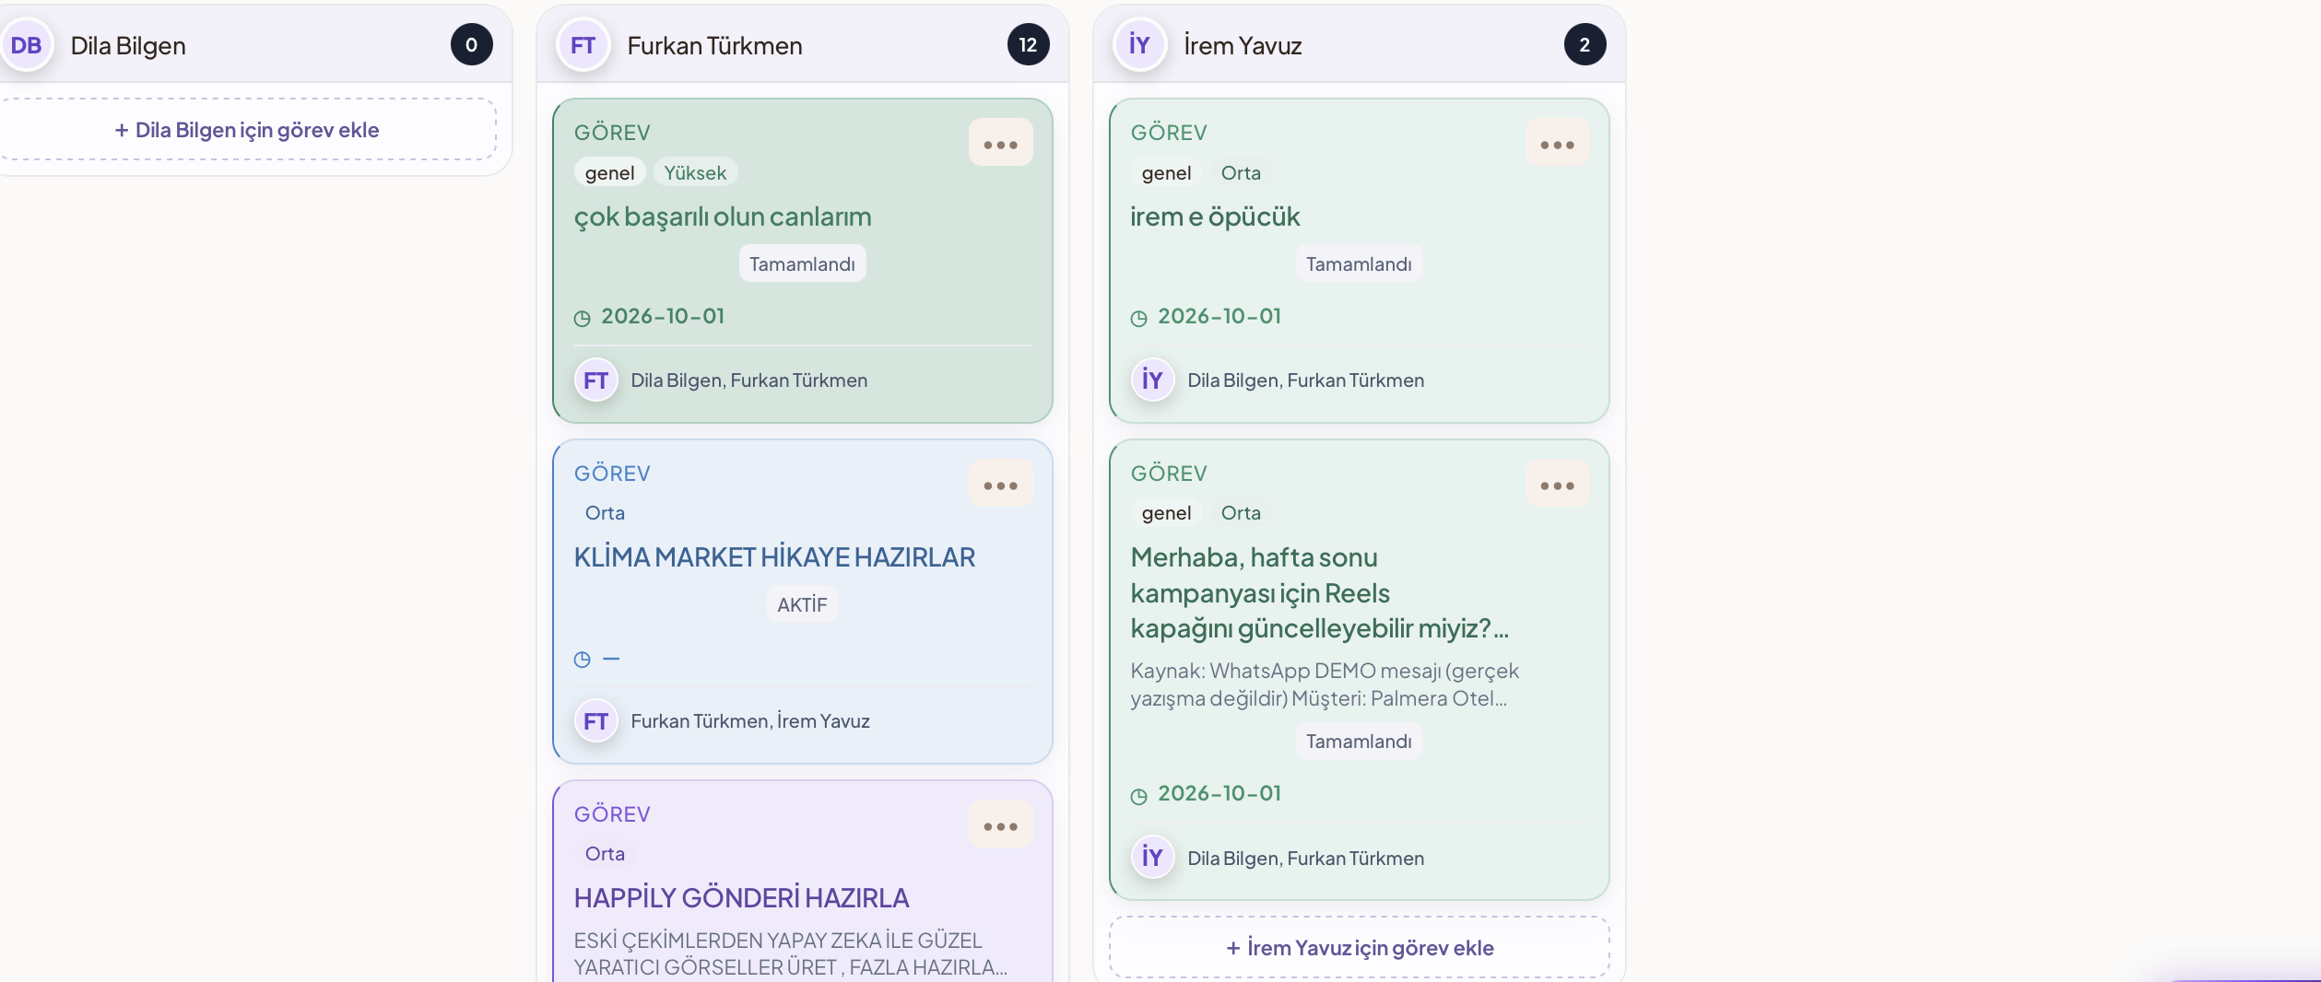Click the DB avatar beside Dila Bilgen
The width and height of the screenshot is (2321, 982).
point(26,45)
